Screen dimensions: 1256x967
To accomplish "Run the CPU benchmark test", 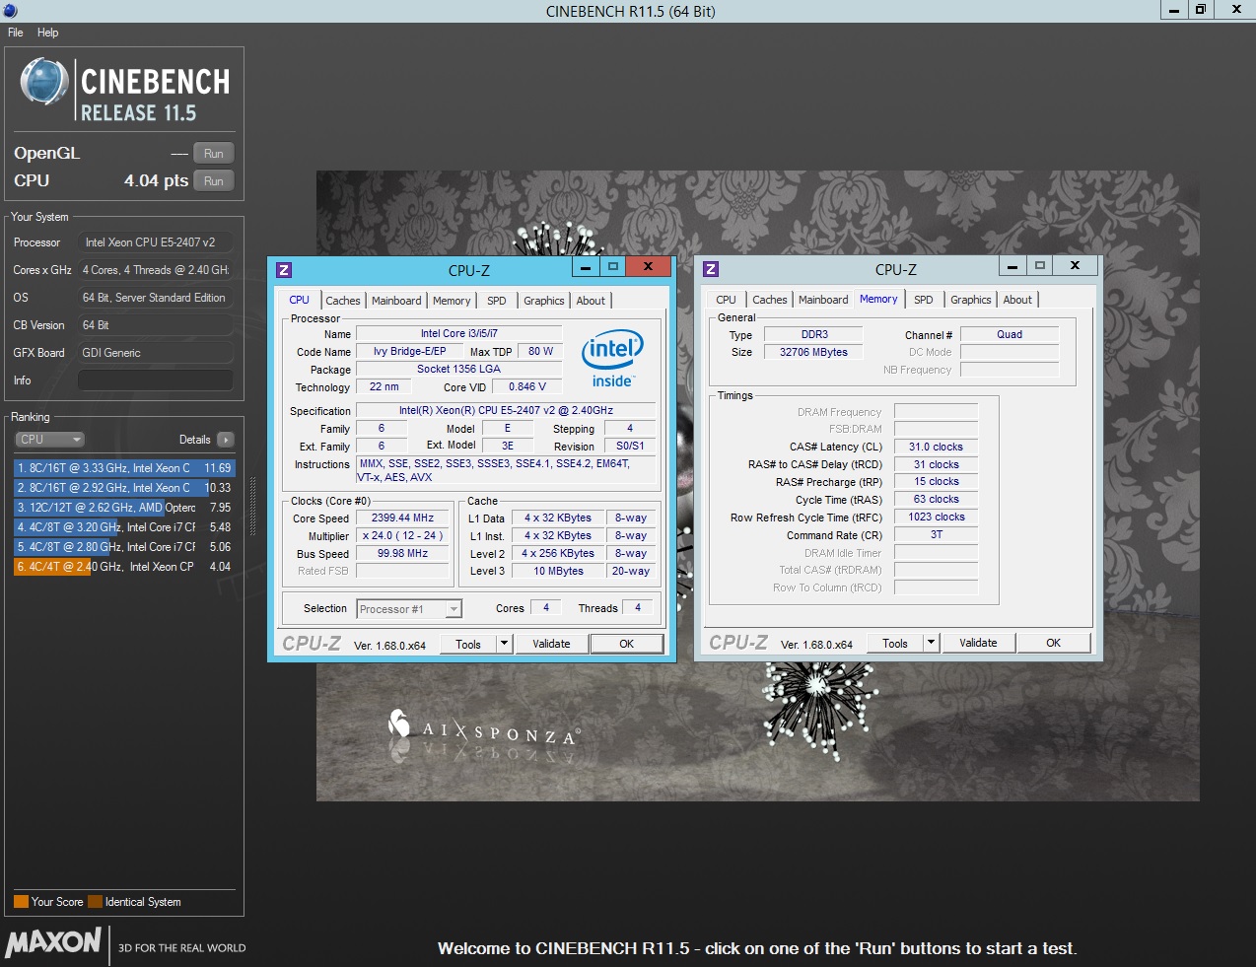I will point(214,181).
